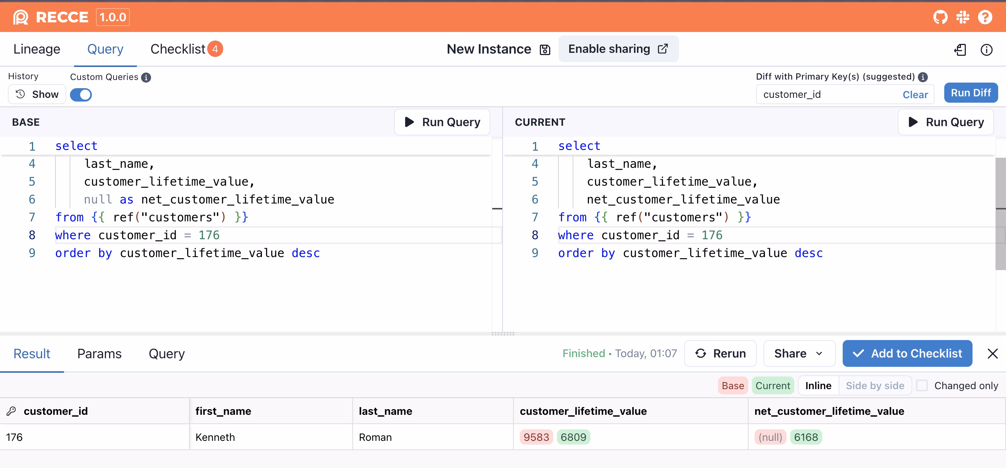
Task: Select the Result tab
Action: click(x=32, y=354)
